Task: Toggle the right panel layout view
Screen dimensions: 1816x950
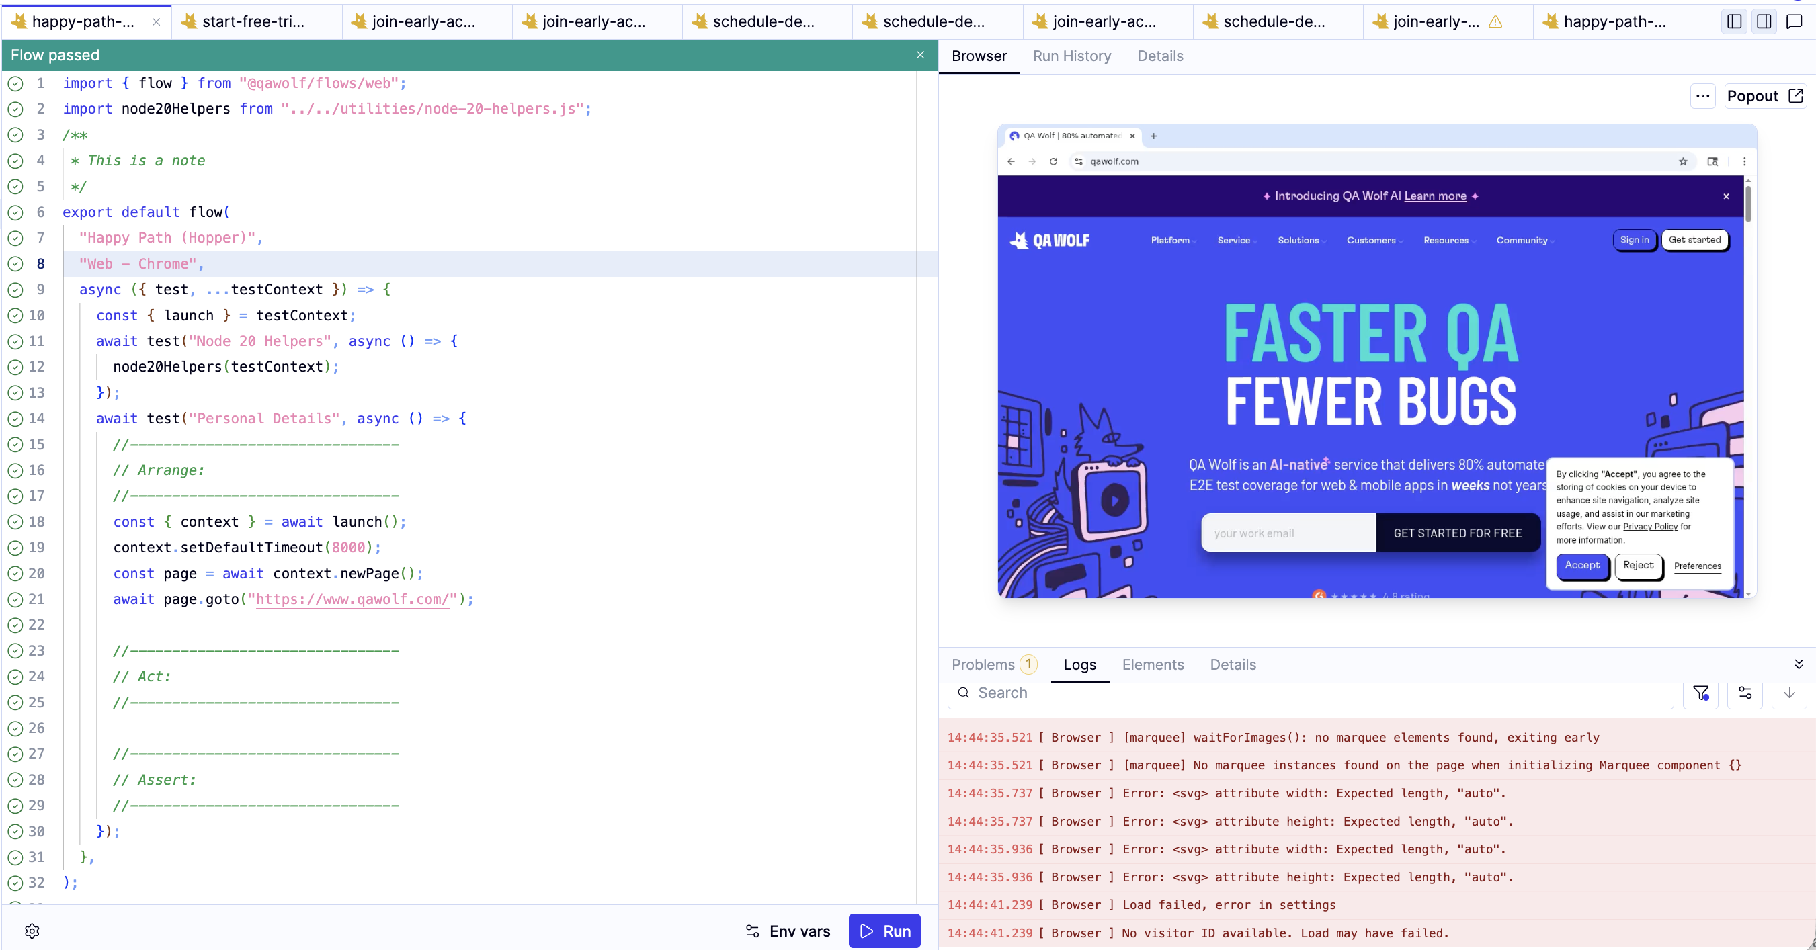Action: pyautogui.click(x=1764, y=22)
